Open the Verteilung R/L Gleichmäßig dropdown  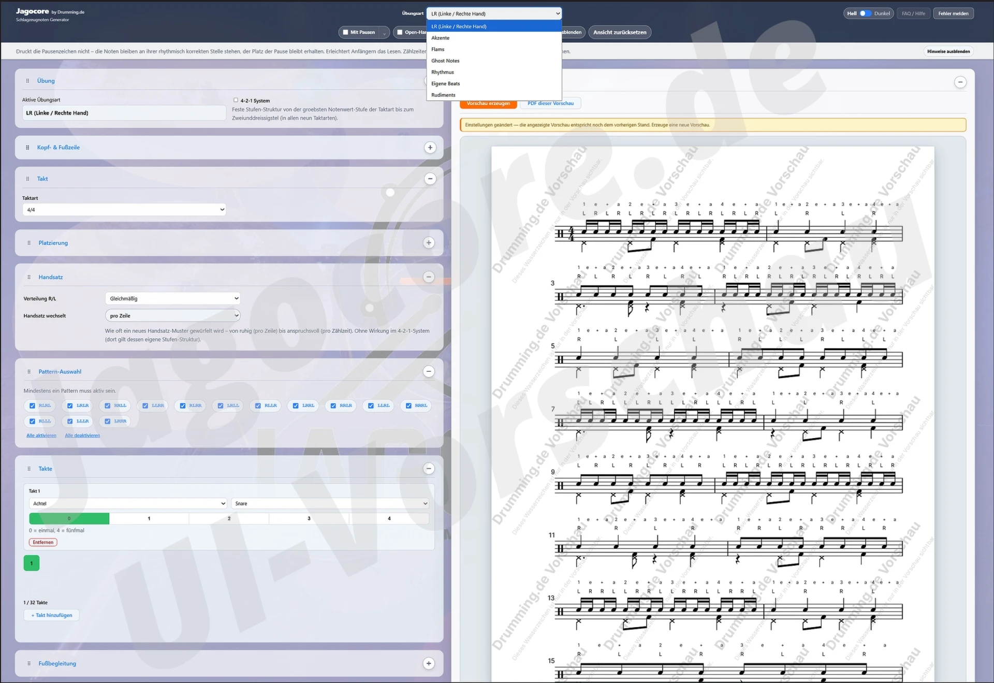[x=172, y=298]
